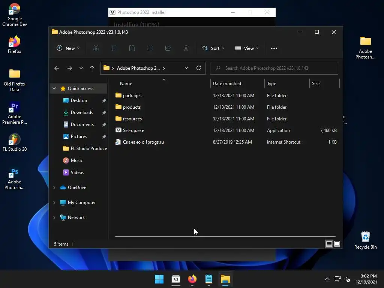Go back with the left arrow
This screenshot has height=288, width=384.
(57, 68)
